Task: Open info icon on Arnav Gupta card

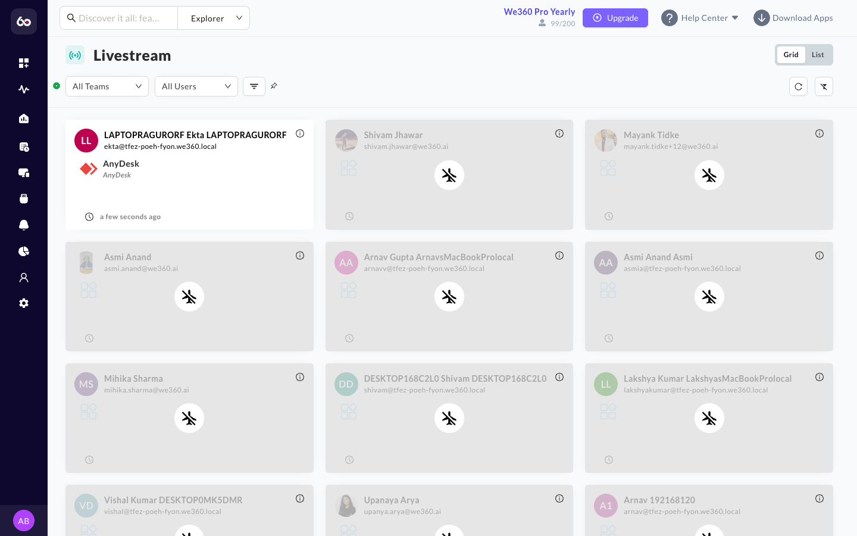Action: point(559,255)
